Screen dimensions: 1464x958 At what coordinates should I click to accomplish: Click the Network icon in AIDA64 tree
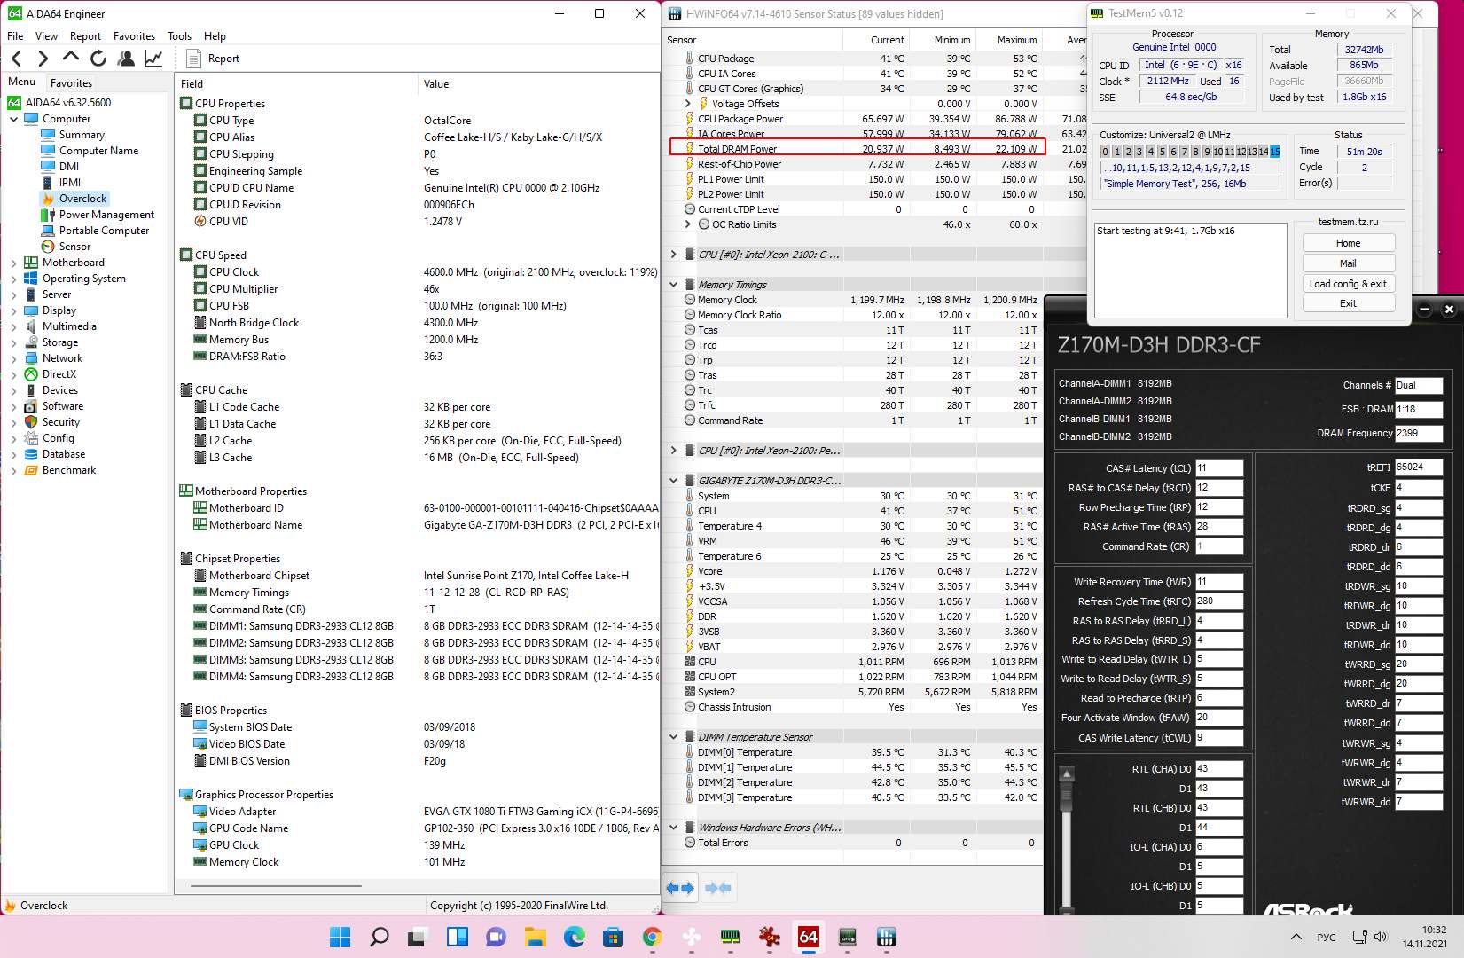(31, 358)
